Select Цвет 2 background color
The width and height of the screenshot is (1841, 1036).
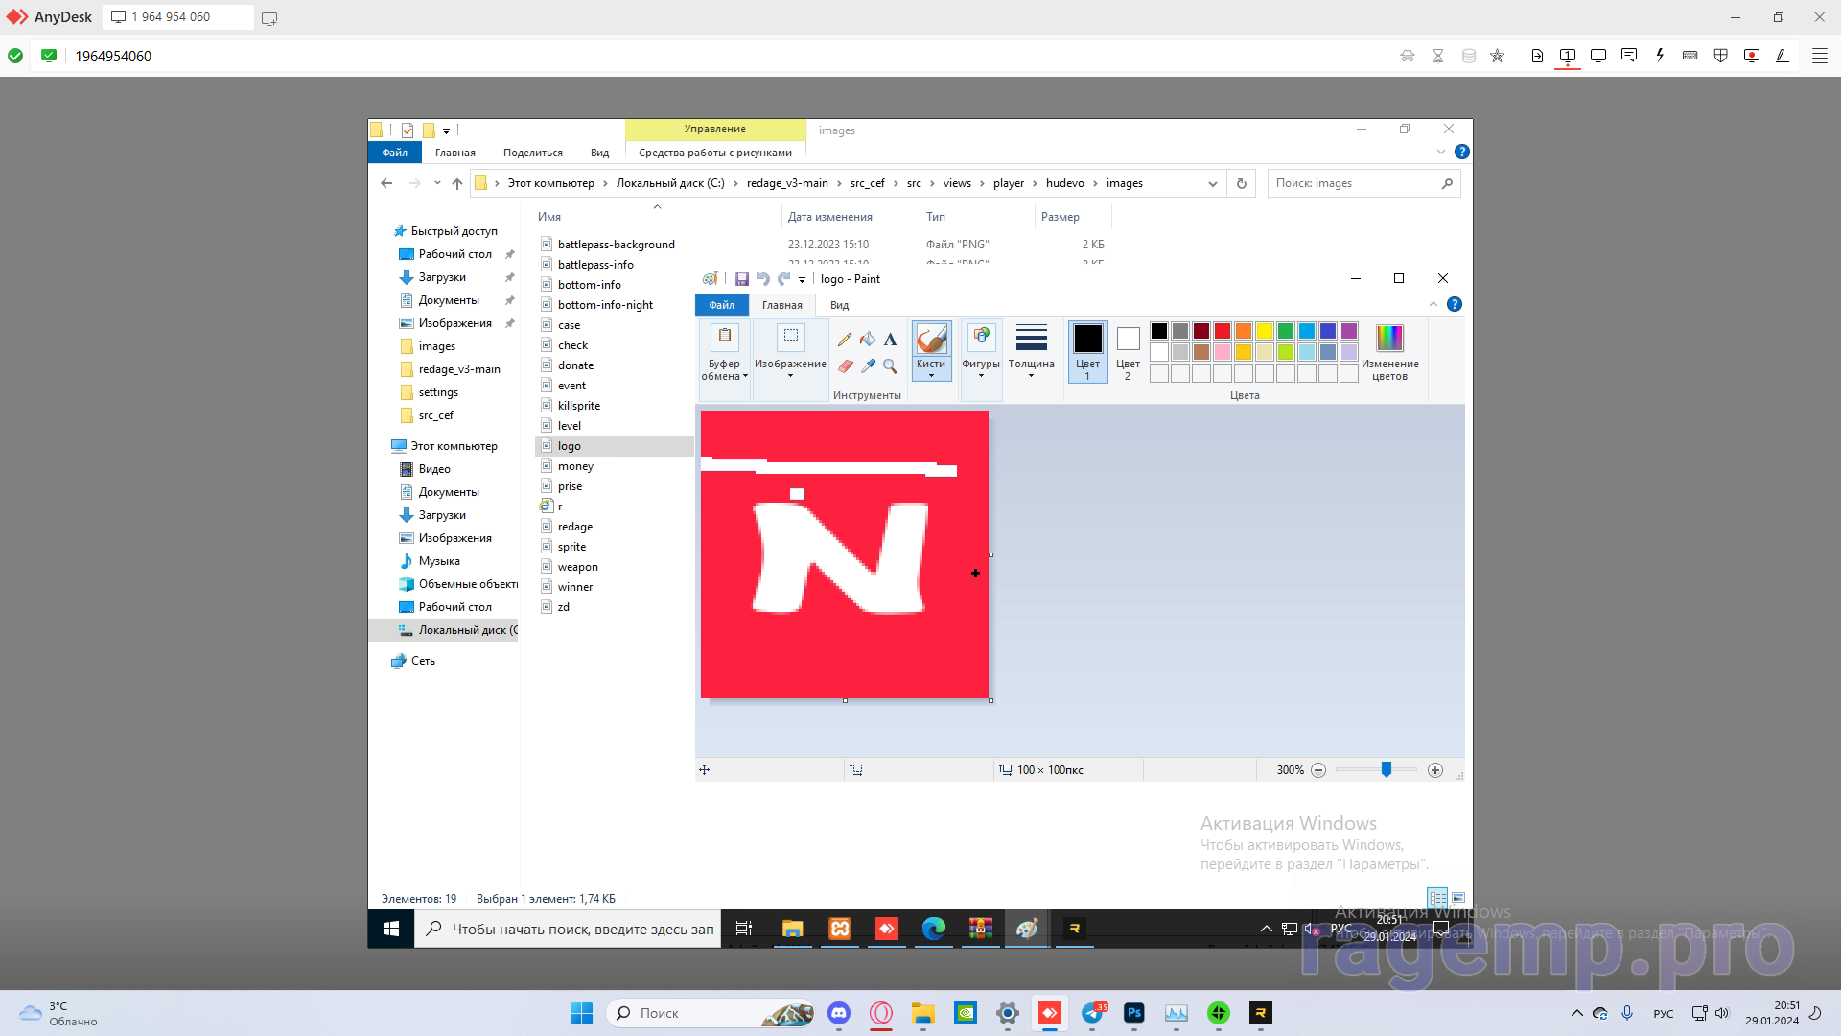tap(1128, 352)
